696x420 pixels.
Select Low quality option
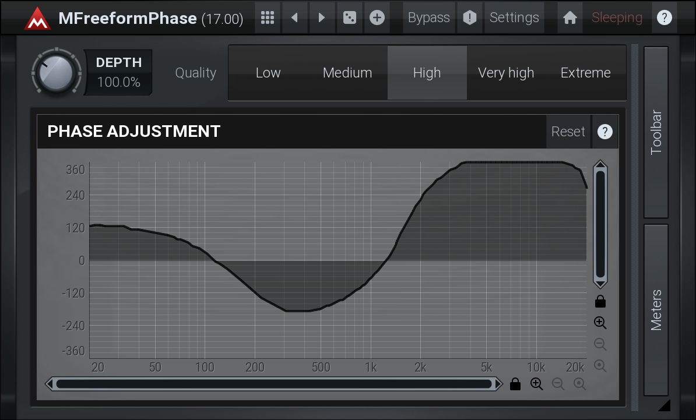(268, 73)
